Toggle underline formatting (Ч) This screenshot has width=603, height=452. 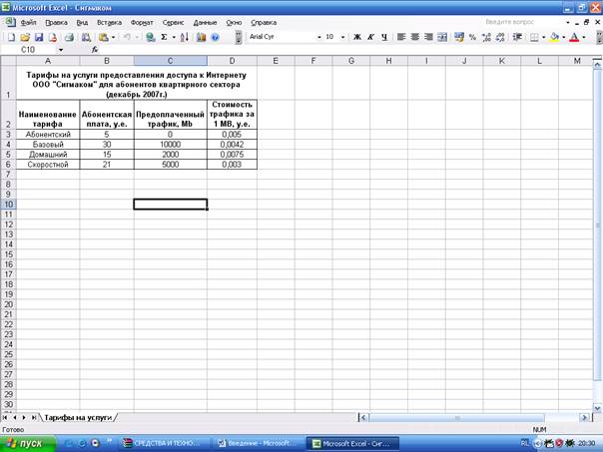coord(384,37)
